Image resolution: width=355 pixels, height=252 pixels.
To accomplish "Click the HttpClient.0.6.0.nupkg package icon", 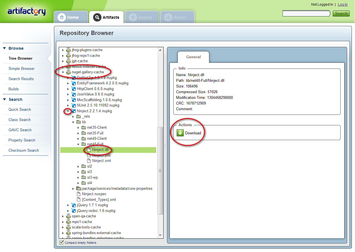I will (74, 89).
